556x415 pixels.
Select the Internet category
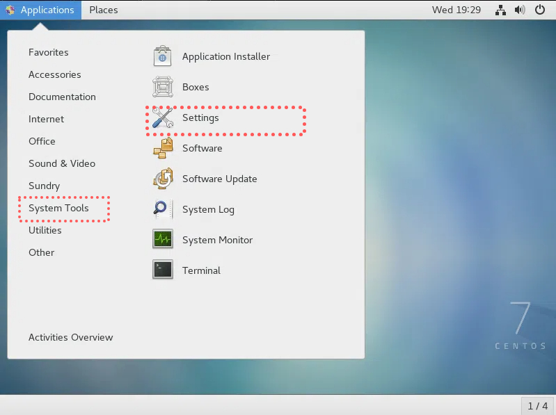(46, 120)
